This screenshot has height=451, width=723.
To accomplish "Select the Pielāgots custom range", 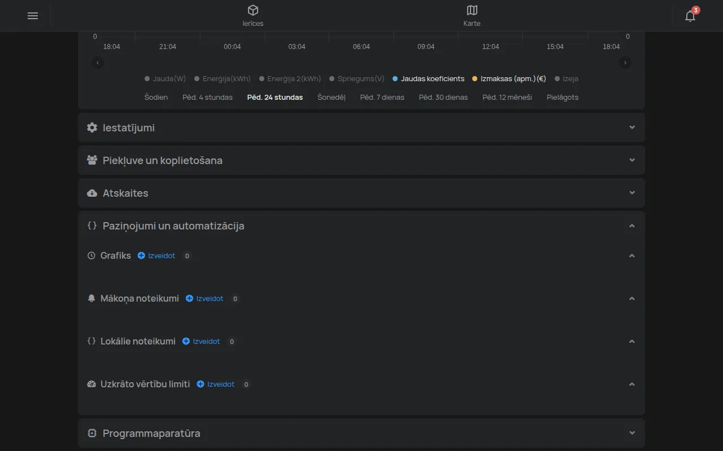I will [x=563, y=97].
